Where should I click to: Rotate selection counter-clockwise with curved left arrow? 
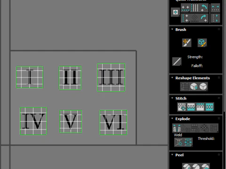(204, 8)
